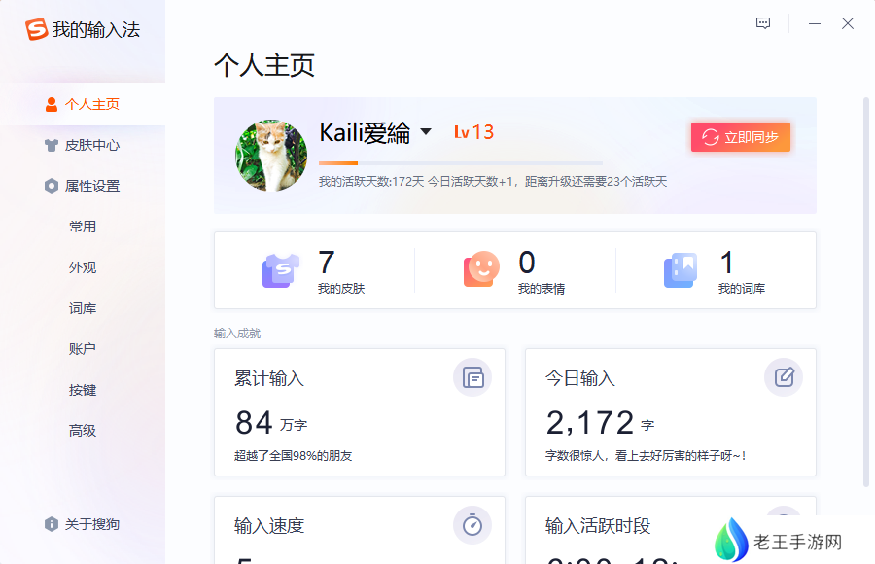Screen dimensions: 875x564
Task: Click the cat avatar picture
Action: (270, 156)
